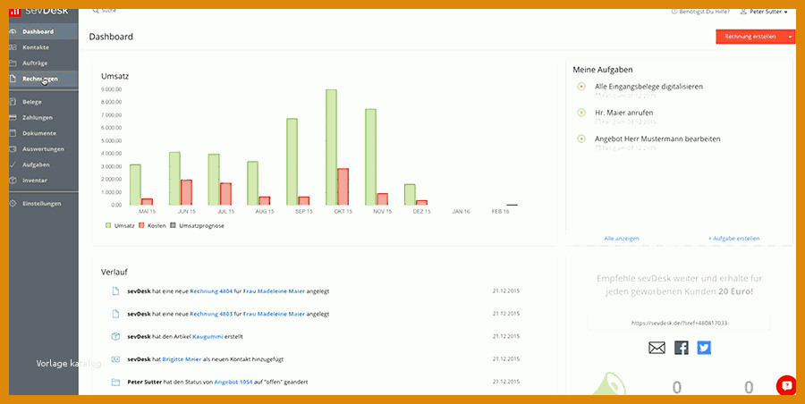Viewport: 805px width, 404px height.
Task: Click the Dashboard gauge icon in sidebar
Action: (x=13, y=32)
